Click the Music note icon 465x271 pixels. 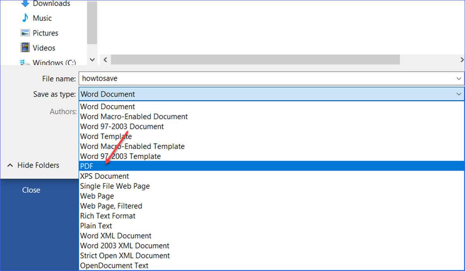click(25, 18)
